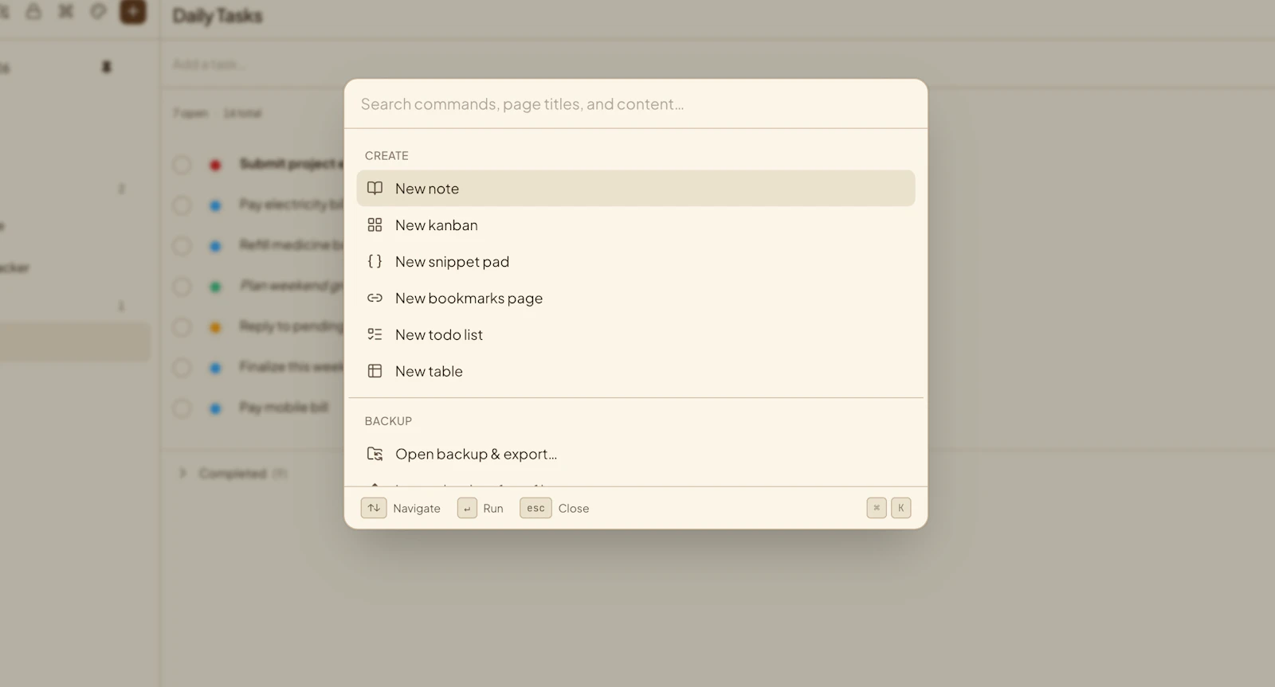Click the lock icon in background toolbar
Viewport: 1275px width, 687px height.
pyautogui.click(x=33, y=11)
